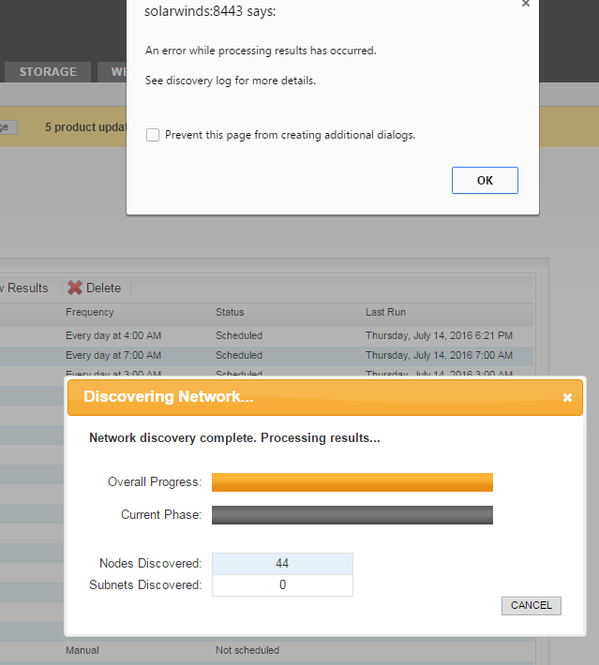Sort by the Last Run column header
Viewport: 599px width, 665px height.
(385, 312)
